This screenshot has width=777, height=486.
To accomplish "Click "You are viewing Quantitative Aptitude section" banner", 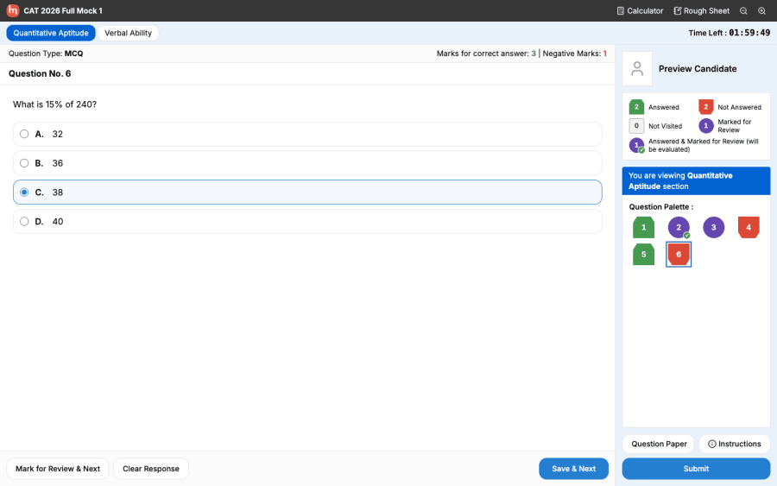I will (696, 180).
